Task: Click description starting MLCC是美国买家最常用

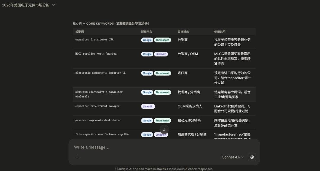Action: pyautogui.click(x=233, y=59)
